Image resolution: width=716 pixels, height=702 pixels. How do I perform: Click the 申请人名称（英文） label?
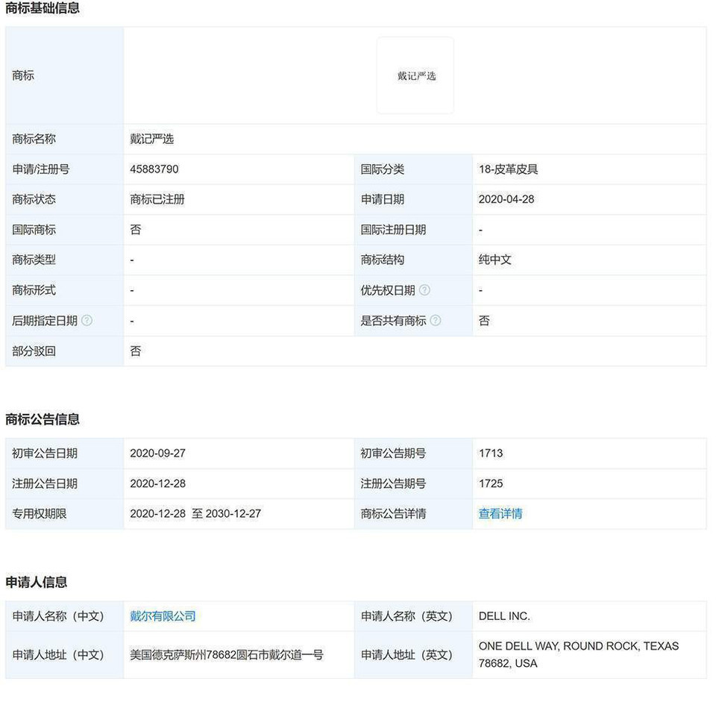[407, 616]
